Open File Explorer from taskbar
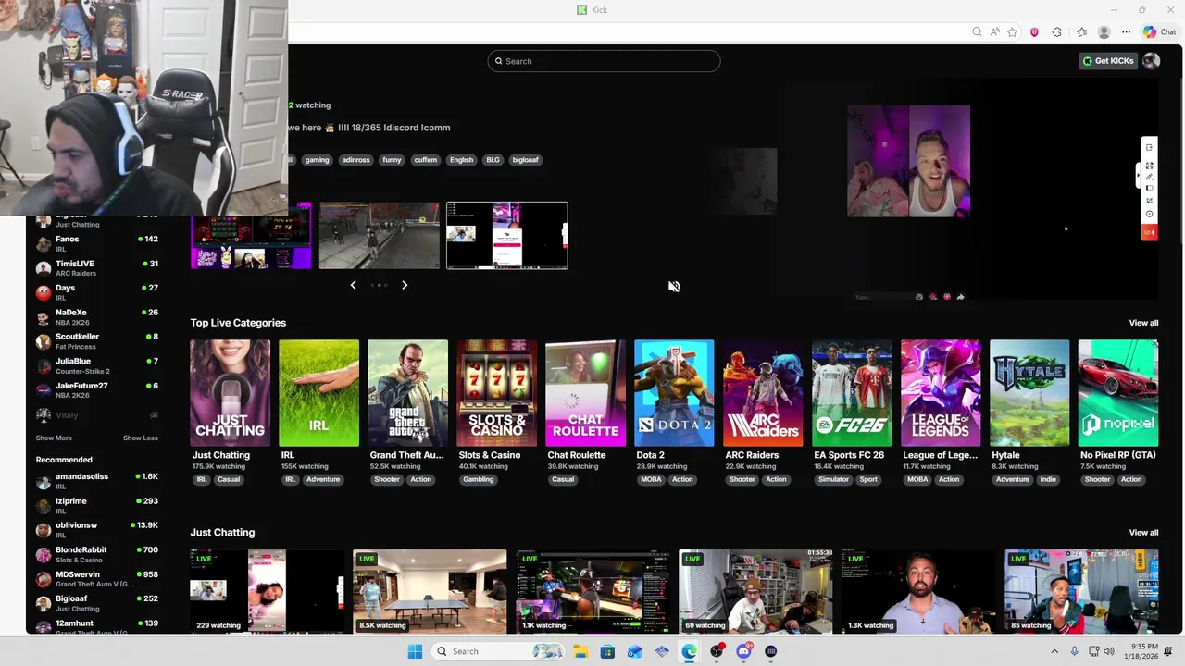This screenshot has height=666, width=1185. [580, 651]
